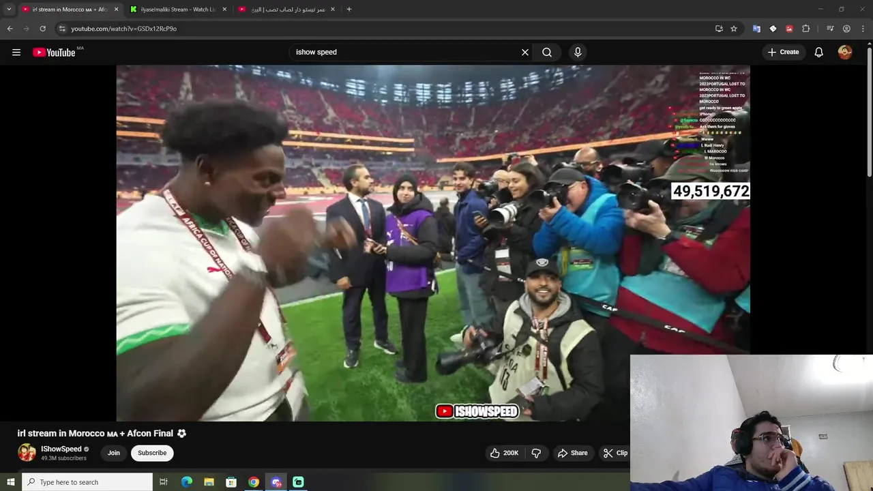The image size is (873, 491).
Task: Open the Google Translate extension
Action: click(756, 29)
